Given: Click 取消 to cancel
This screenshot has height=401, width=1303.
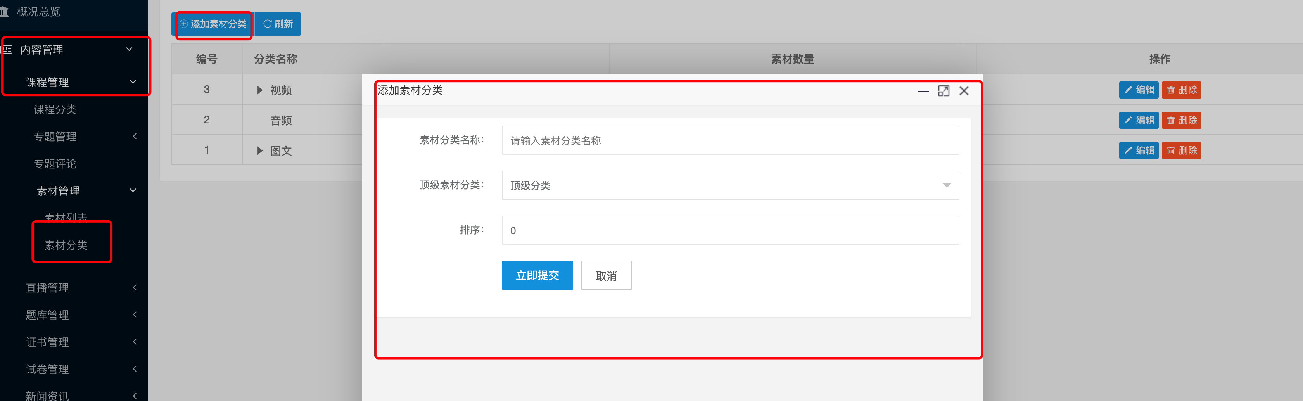Looking at the screenshot, I should coord(606,276).
